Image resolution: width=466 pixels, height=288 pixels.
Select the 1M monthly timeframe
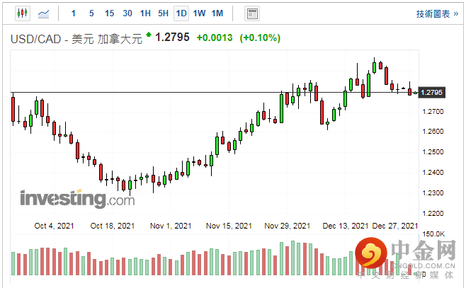click(217, 13)
